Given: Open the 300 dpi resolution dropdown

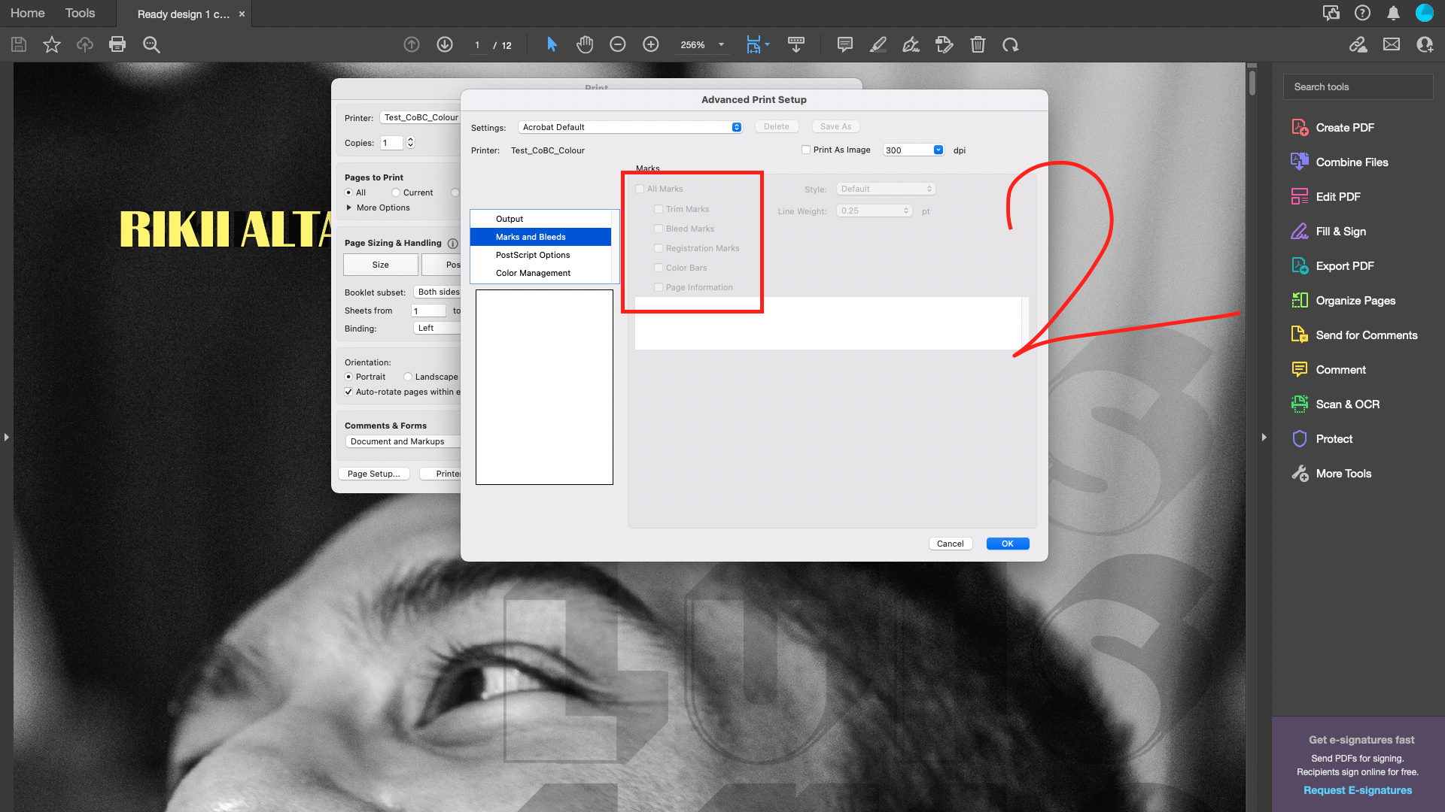Looking at the screenshot, I should pyautogui.click(x=938, y=150).
